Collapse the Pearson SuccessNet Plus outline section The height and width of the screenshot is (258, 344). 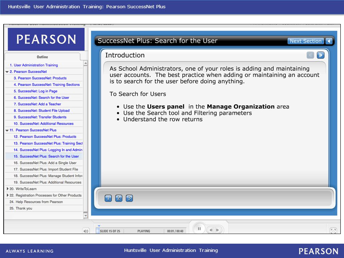7,130
